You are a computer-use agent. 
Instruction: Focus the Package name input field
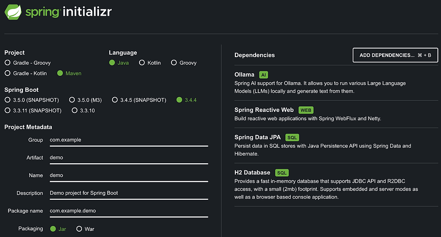[x=129, y=211]
